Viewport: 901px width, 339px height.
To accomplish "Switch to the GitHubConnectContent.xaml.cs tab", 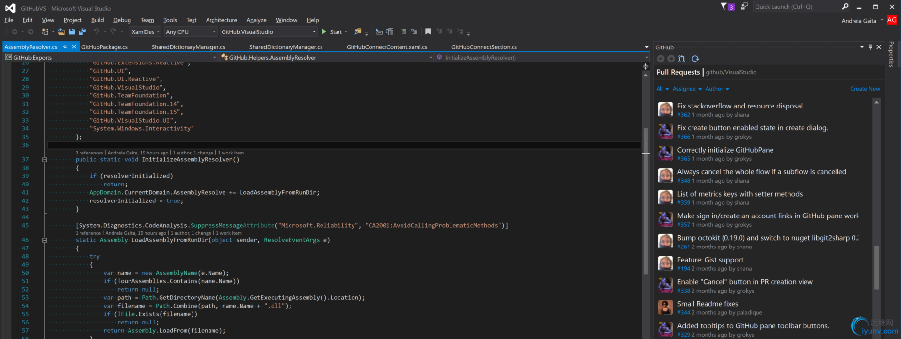I will 387,47.
